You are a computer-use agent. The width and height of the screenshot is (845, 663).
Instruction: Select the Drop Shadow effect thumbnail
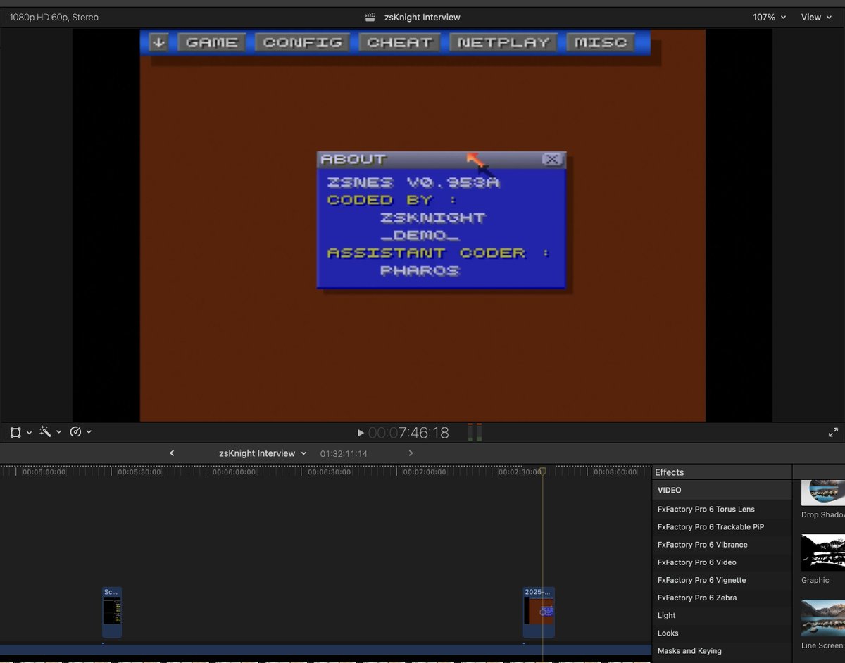point(823,493)
